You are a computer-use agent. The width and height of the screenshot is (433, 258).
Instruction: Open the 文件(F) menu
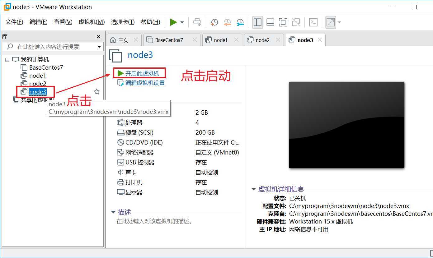point(14,22)
